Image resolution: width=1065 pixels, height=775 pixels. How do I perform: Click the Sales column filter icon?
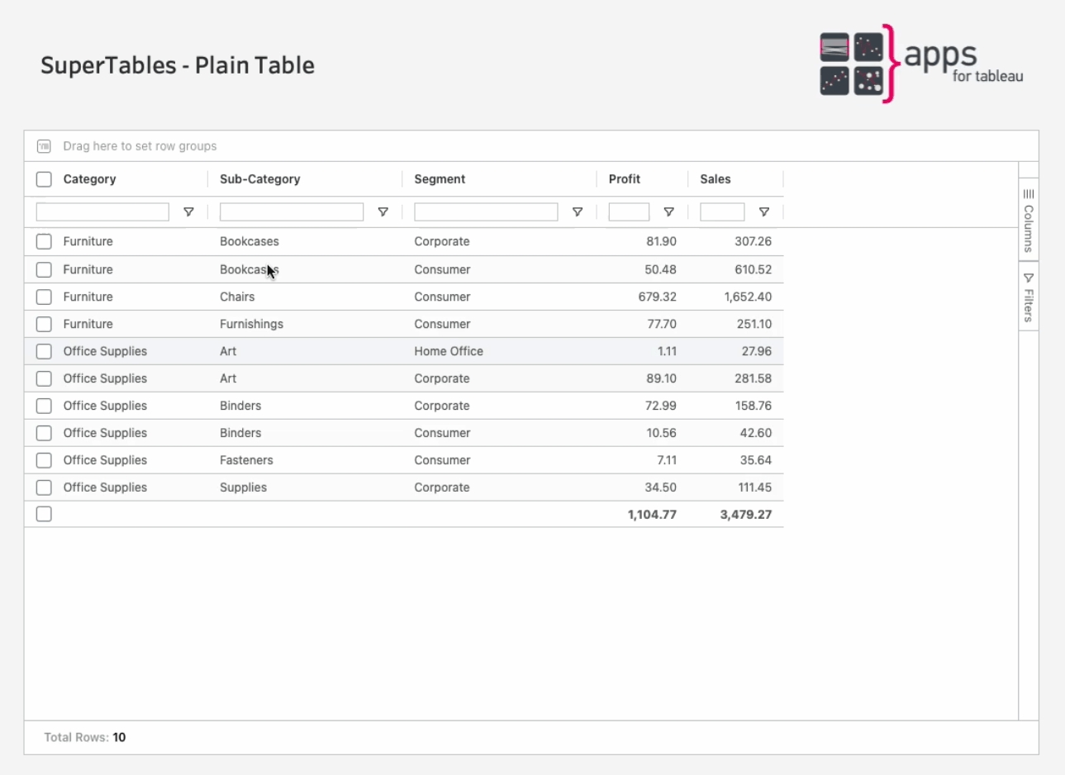coord(764,212)
